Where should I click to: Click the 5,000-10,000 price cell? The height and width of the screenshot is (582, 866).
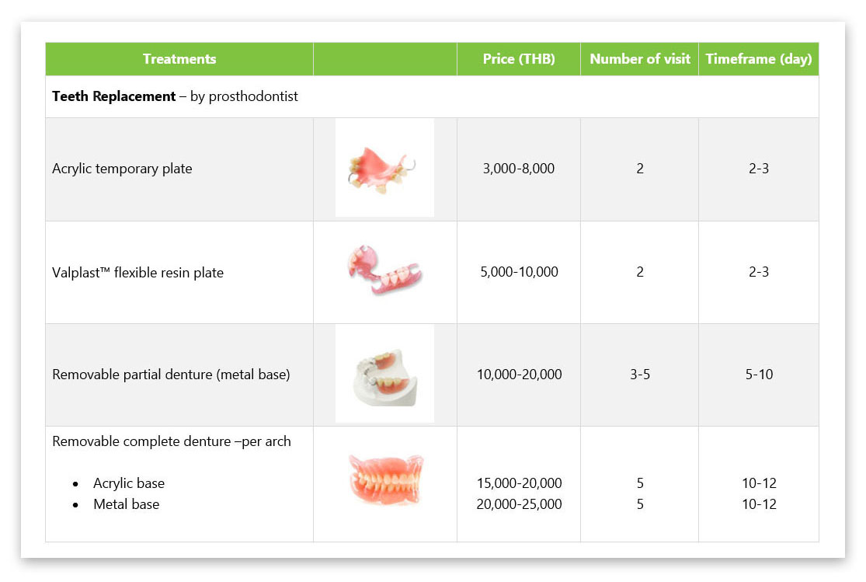pyautogui.click(x=519, y=272)
